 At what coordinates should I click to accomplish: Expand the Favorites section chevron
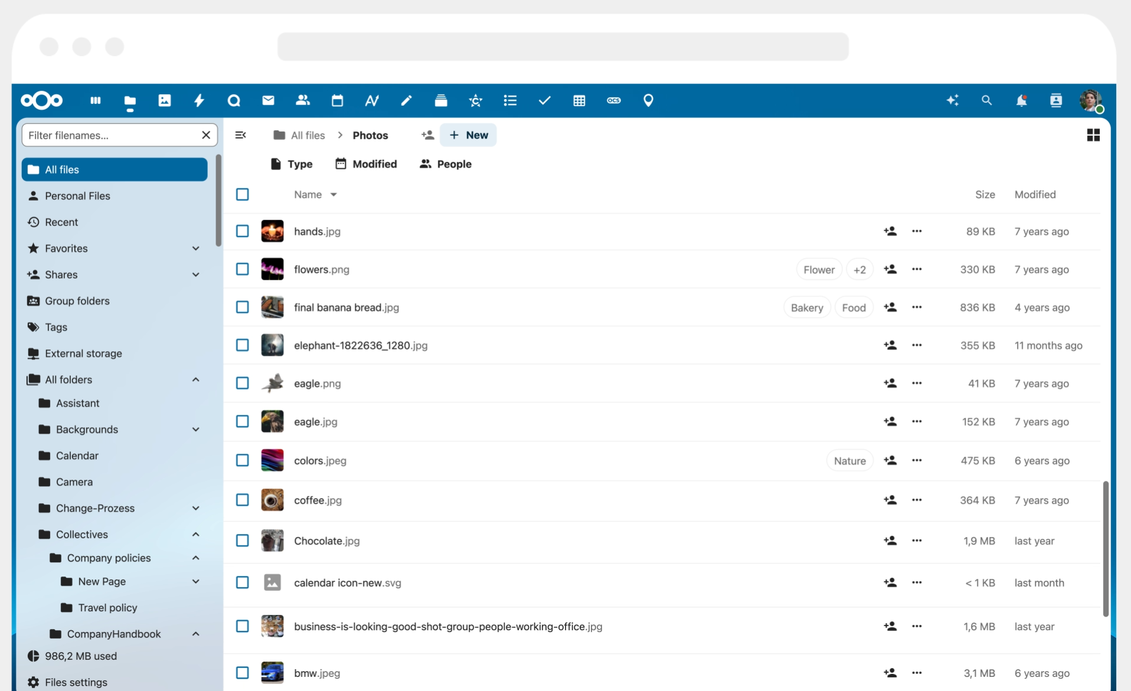(x=195, y=248)
